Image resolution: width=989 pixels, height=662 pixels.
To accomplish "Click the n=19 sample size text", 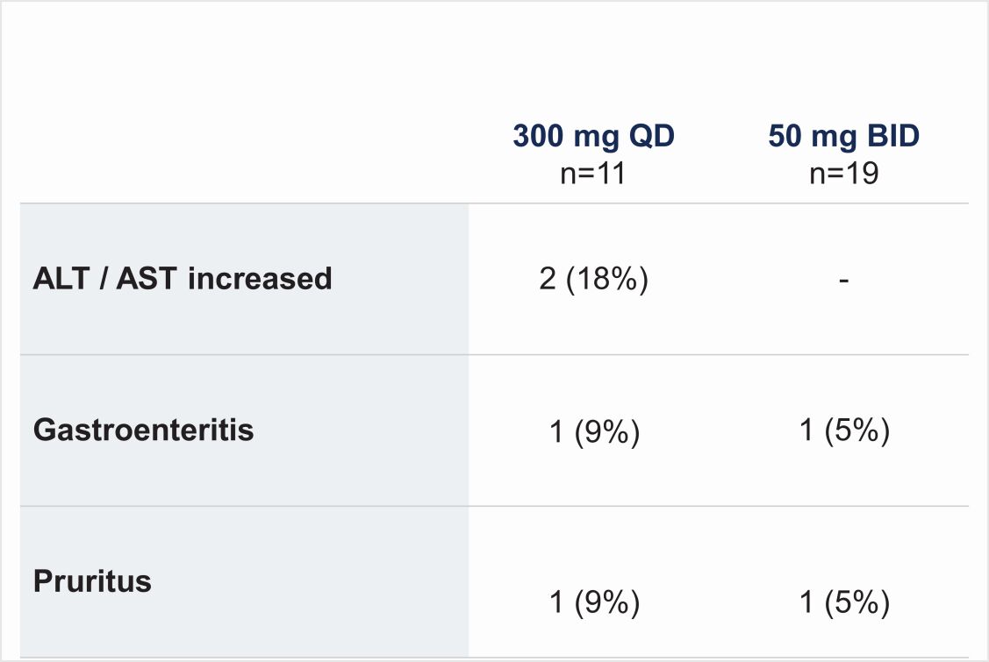I will 843,173.
